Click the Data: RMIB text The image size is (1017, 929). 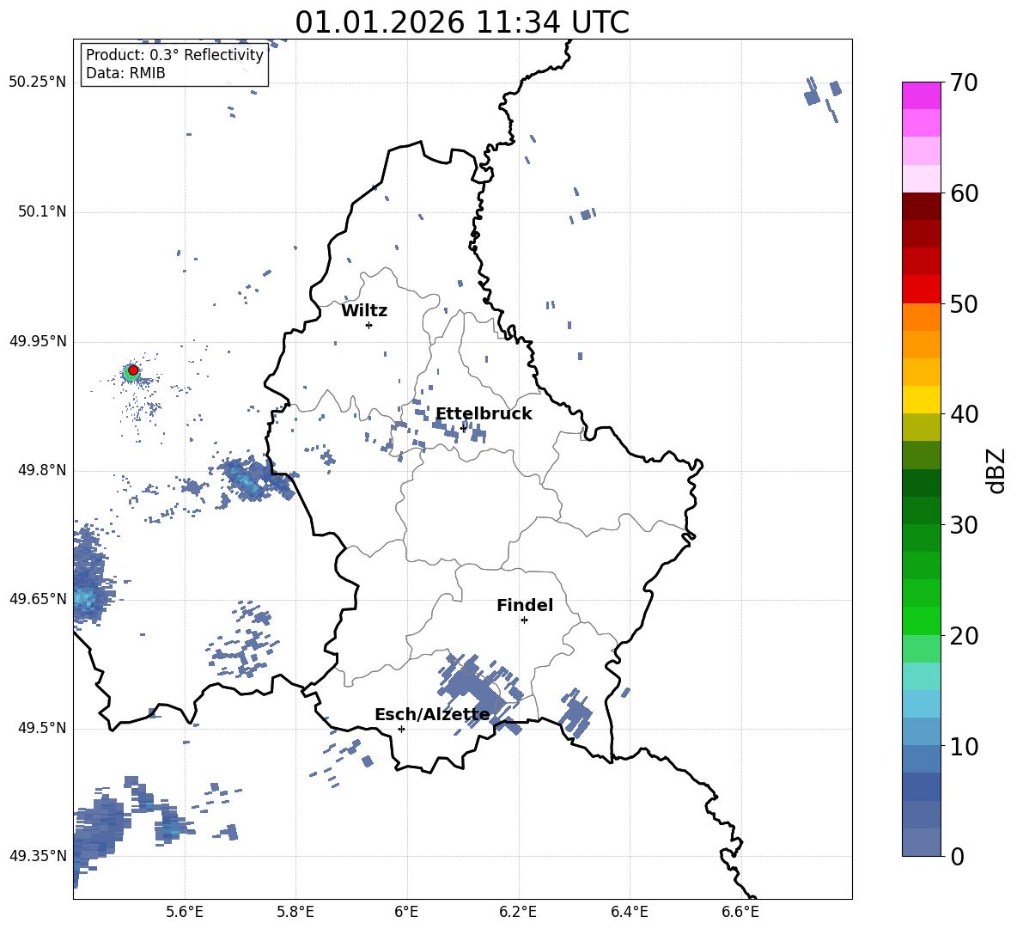[125, 73]
